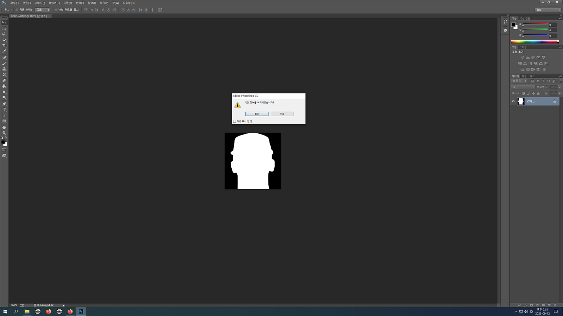Image resolution: width=563 pixels, height=316 pixels.
Task: Toggle lock all for the layer
Action: [x=538, y=93]
